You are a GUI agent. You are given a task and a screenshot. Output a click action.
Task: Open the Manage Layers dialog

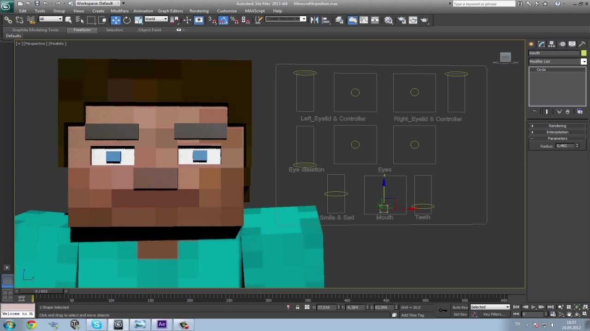[x=339, y=20]
